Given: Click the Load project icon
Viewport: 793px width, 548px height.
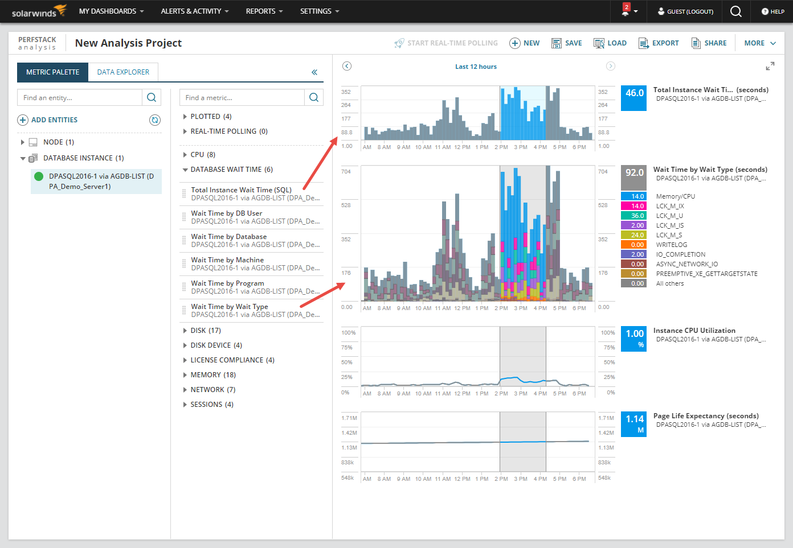Looking at the screenshot, I should 599,43.
